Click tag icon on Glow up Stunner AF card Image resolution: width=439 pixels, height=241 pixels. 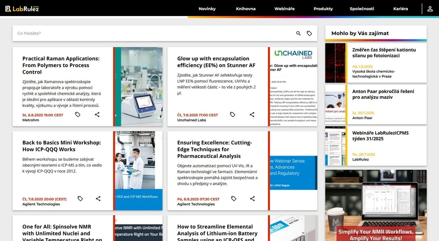click(232, 115)
